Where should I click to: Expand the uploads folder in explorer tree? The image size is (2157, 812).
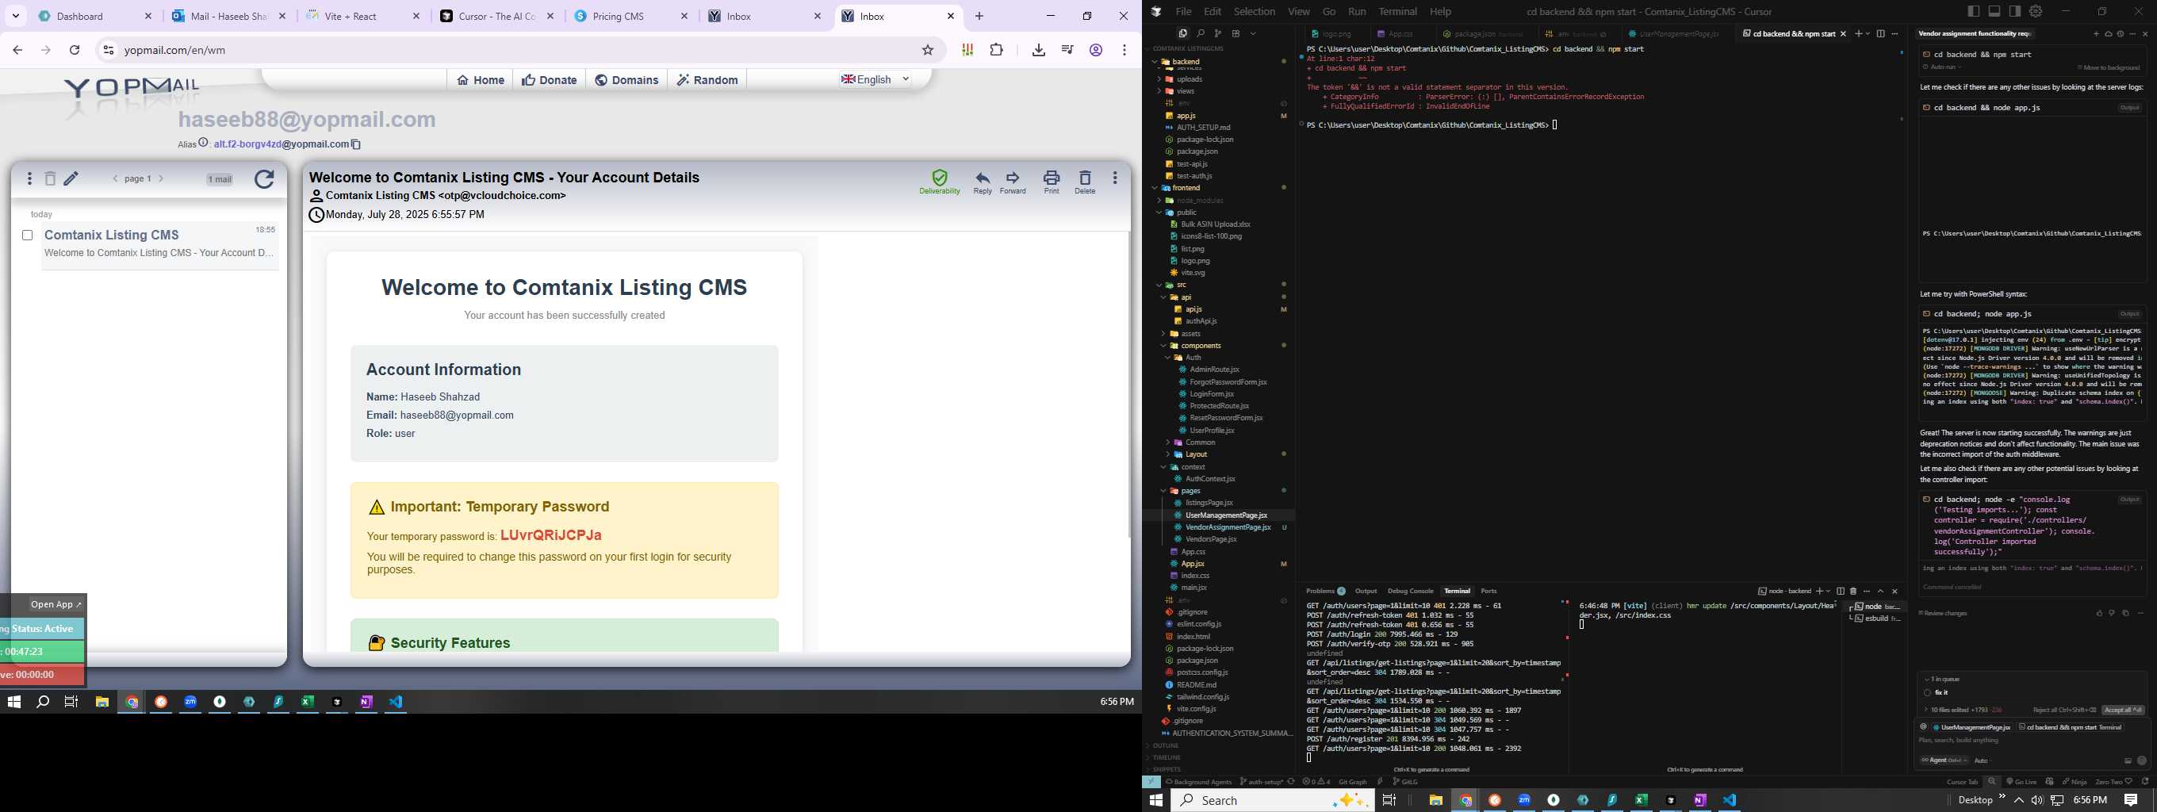[x=1159, y=79]
